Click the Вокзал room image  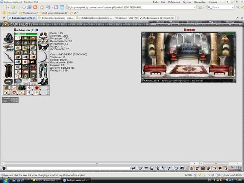pyautogui.click(x=189, y=57)
